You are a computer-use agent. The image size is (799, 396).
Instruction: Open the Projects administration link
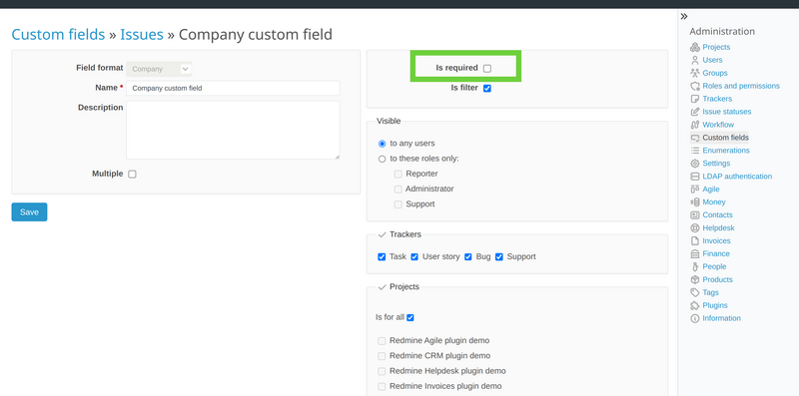(x=716, y=47)
